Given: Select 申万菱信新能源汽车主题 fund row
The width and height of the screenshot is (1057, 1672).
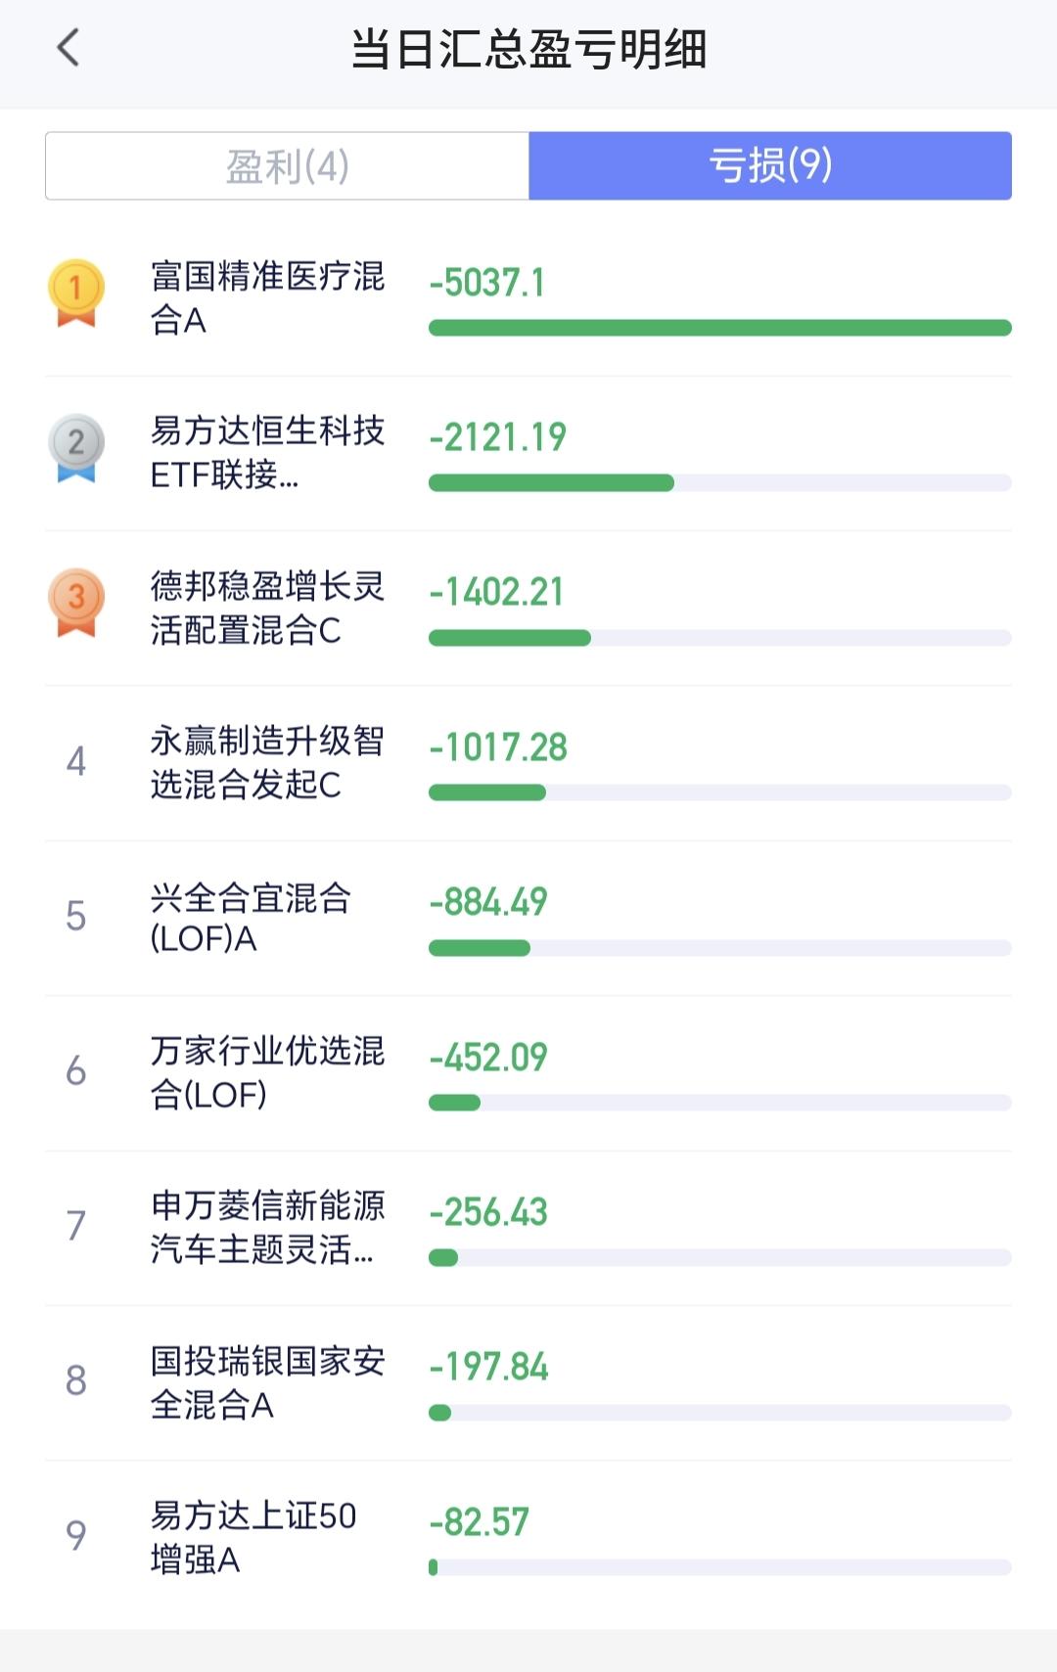Looking at the screenshot, I should (528, 1228).
